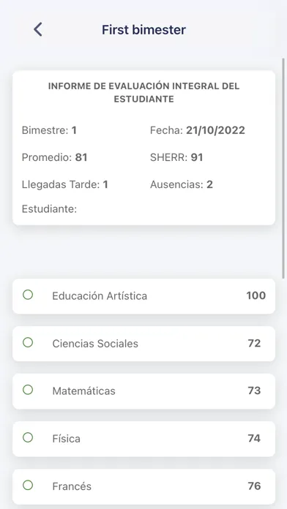287x509 pixels.
Task: Click the First bimester page title
Action: coord(143,29)
